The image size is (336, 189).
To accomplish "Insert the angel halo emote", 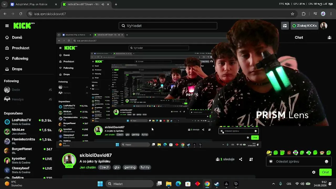I will 282,153.
